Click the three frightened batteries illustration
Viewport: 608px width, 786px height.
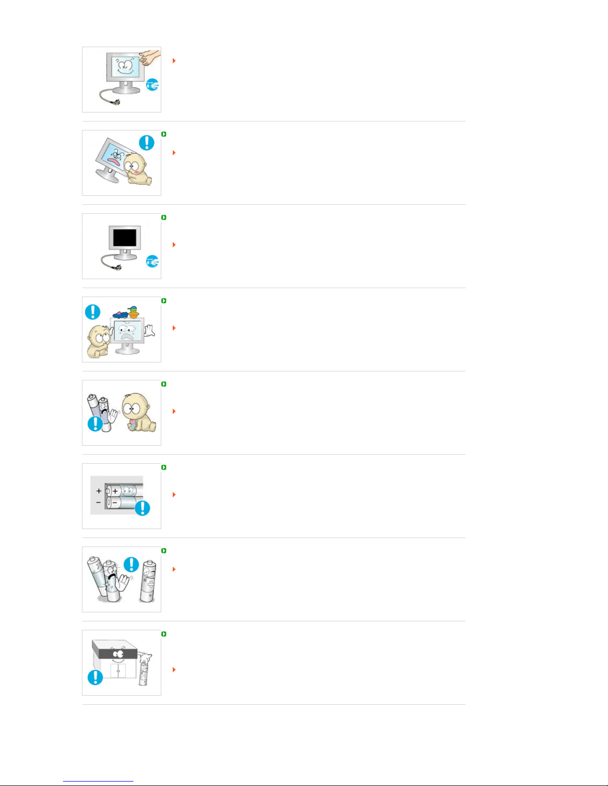[x=122, y=579]
